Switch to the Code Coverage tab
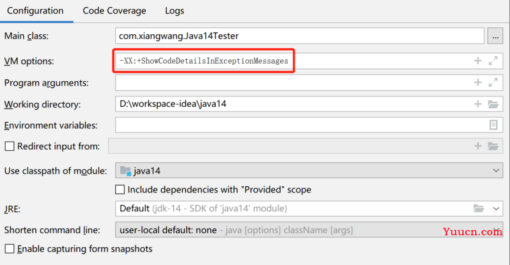 tap(114, 11)
